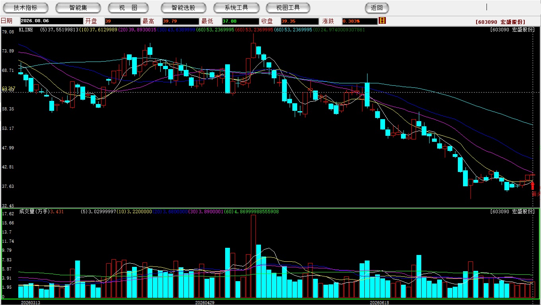The image size is (541, 305).
Task: Click the 58.35 price axis label
Action: (x=8, y=109)
